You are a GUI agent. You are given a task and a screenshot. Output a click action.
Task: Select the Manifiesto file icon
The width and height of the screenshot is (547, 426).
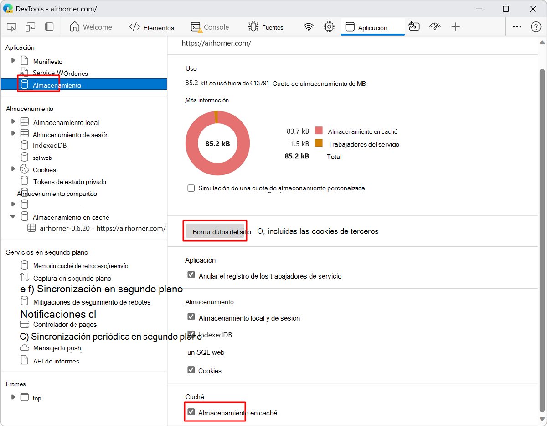pyautogui.click(x=25, y=61)
